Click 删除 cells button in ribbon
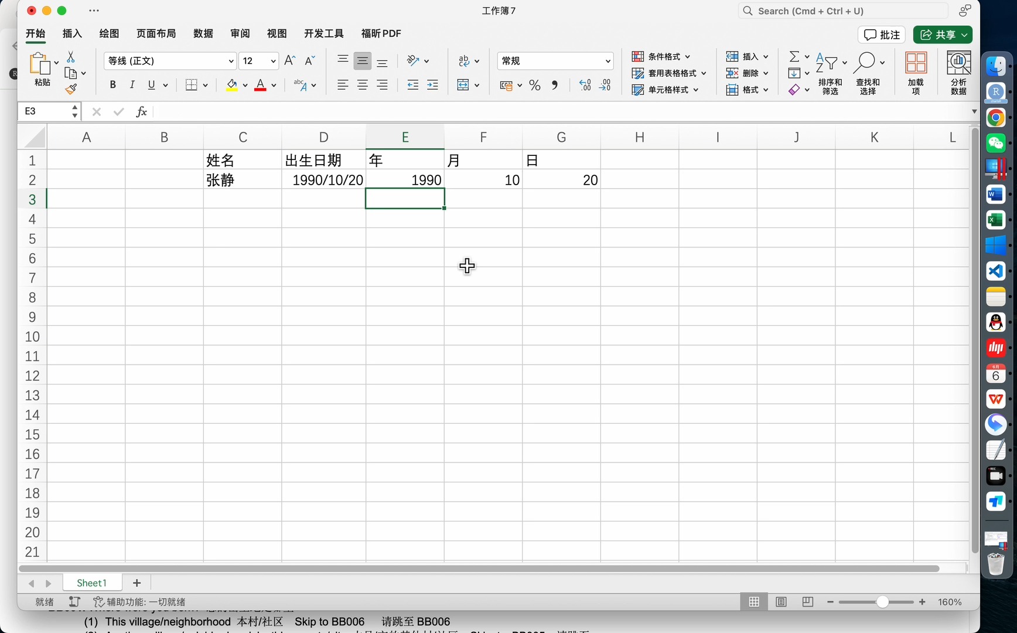This screenshot has width=1017, height=633. tap(747, 73)
